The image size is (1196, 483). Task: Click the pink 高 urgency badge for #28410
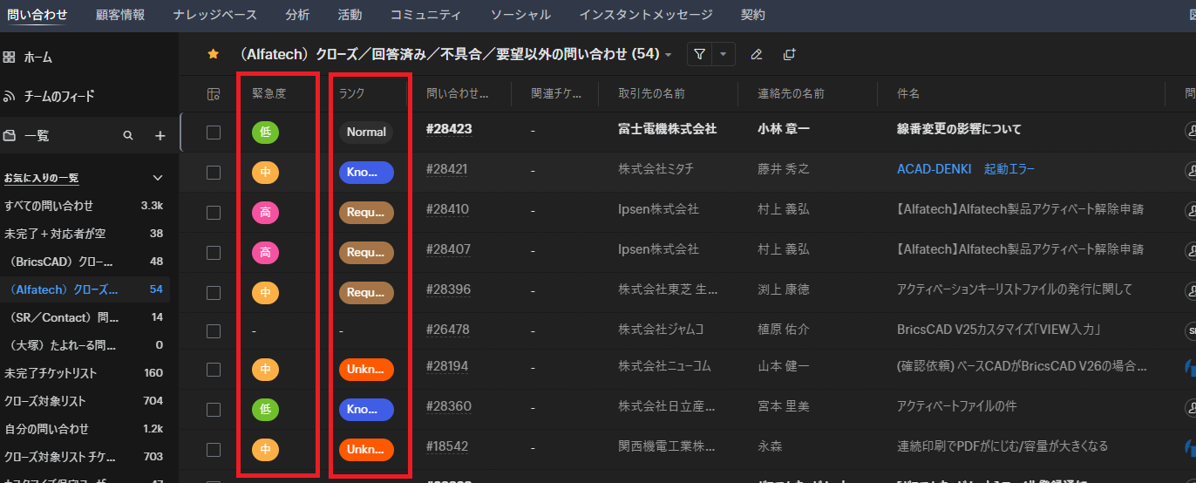pos(265,212)
